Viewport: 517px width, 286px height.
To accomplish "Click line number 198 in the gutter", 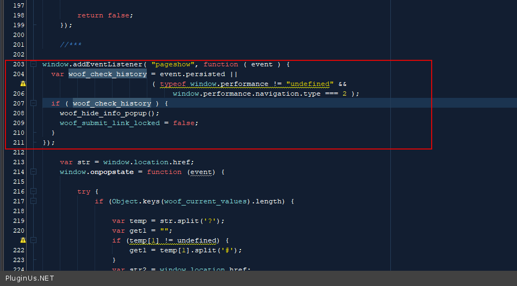I will point(18,15).
